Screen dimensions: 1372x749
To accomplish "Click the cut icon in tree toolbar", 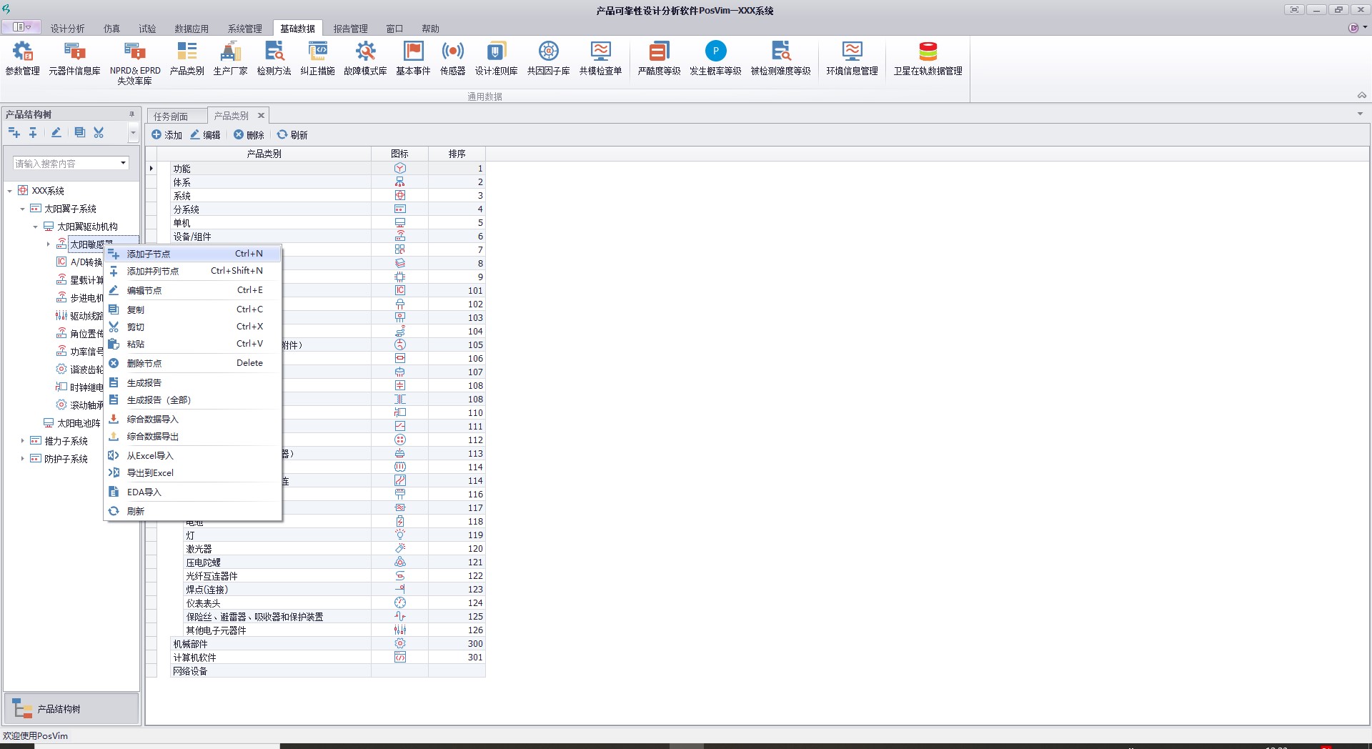I will click(x=99, y=132).
